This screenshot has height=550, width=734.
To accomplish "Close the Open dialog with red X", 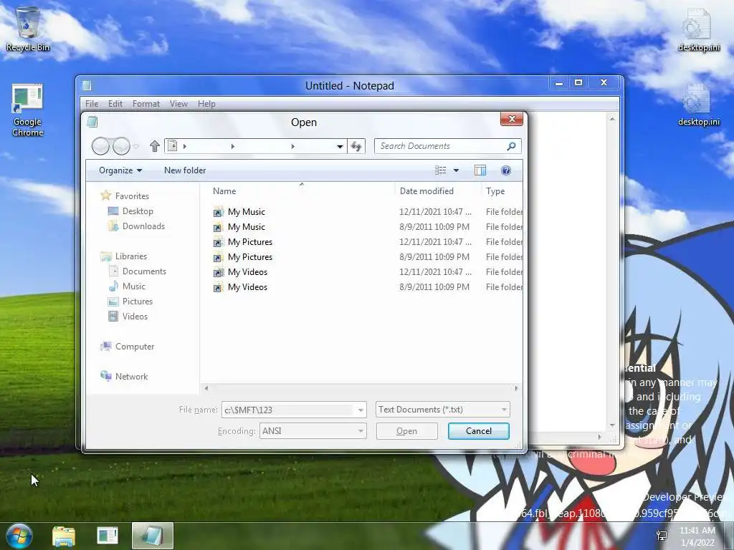I will click(x=512, y=119).
